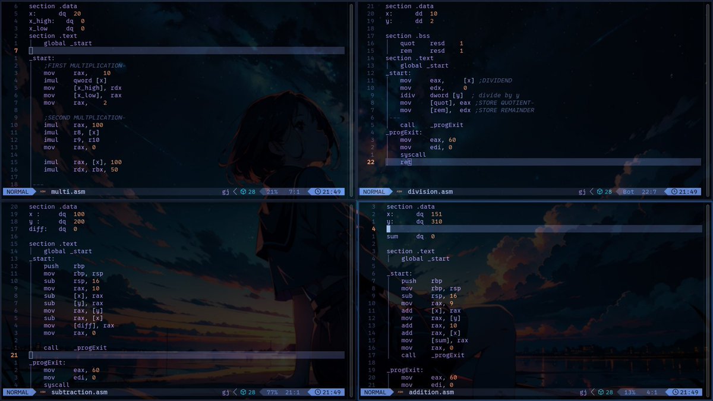This screenshot has height=401, width=713.
Task: Click the 'mov [rem], edx' instruction
Action: tap(436, 110)
